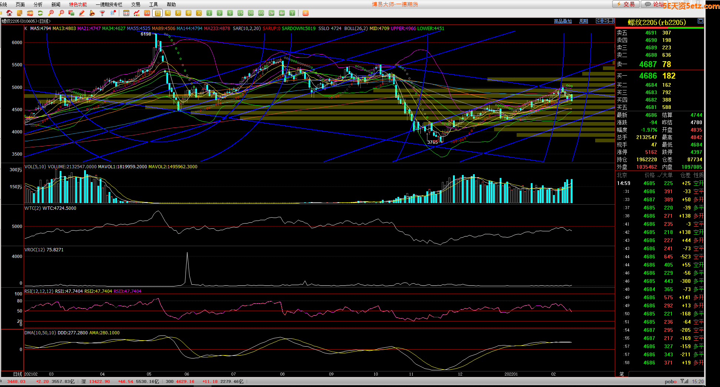
Task: Click the funnel filter icon
Action: click(103, 13)
